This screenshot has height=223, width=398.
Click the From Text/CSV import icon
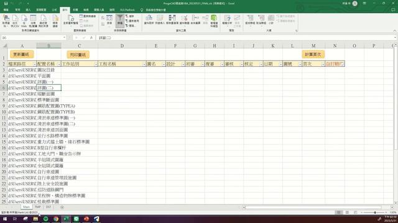click(x=15, y=21)
